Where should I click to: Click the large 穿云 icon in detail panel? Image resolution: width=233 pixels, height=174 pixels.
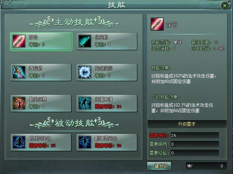tap(157, 24)
